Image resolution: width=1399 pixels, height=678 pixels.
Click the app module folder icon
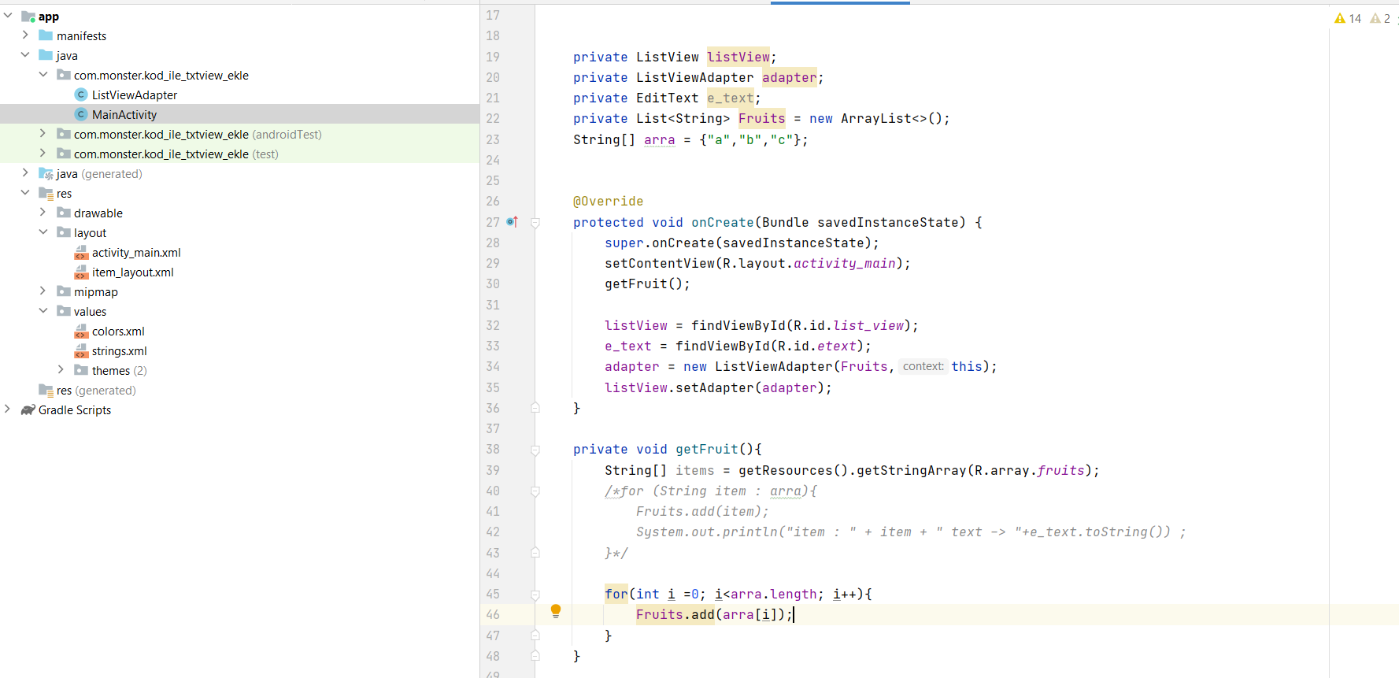click(28, 16)
